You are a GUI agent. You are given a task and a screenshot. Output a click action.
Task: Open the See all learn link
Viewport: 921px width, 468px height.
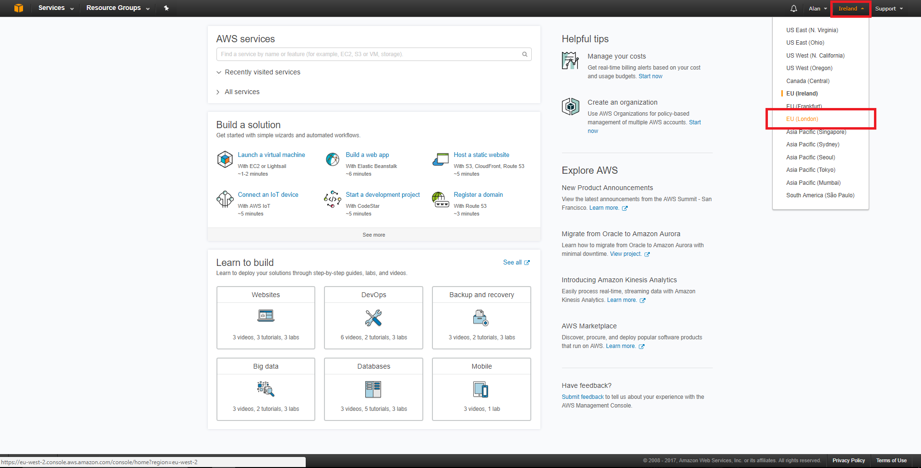(x=512, y=263)
